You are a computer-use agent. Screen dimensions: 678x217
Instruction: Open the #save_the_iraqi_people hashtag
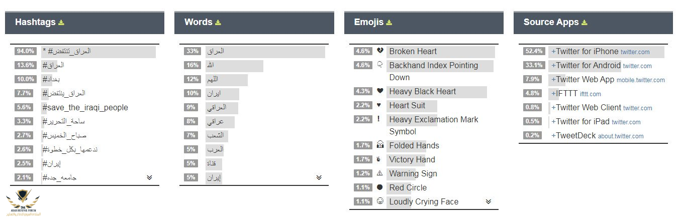(85, 107)
